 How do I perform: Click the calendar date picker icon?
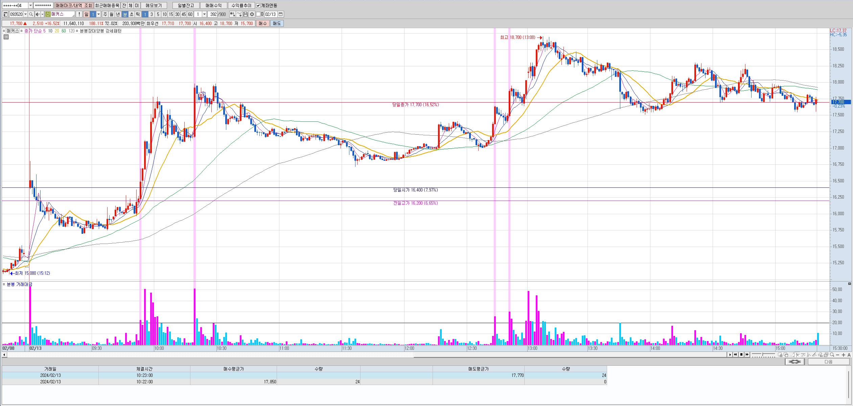[280, 14]
